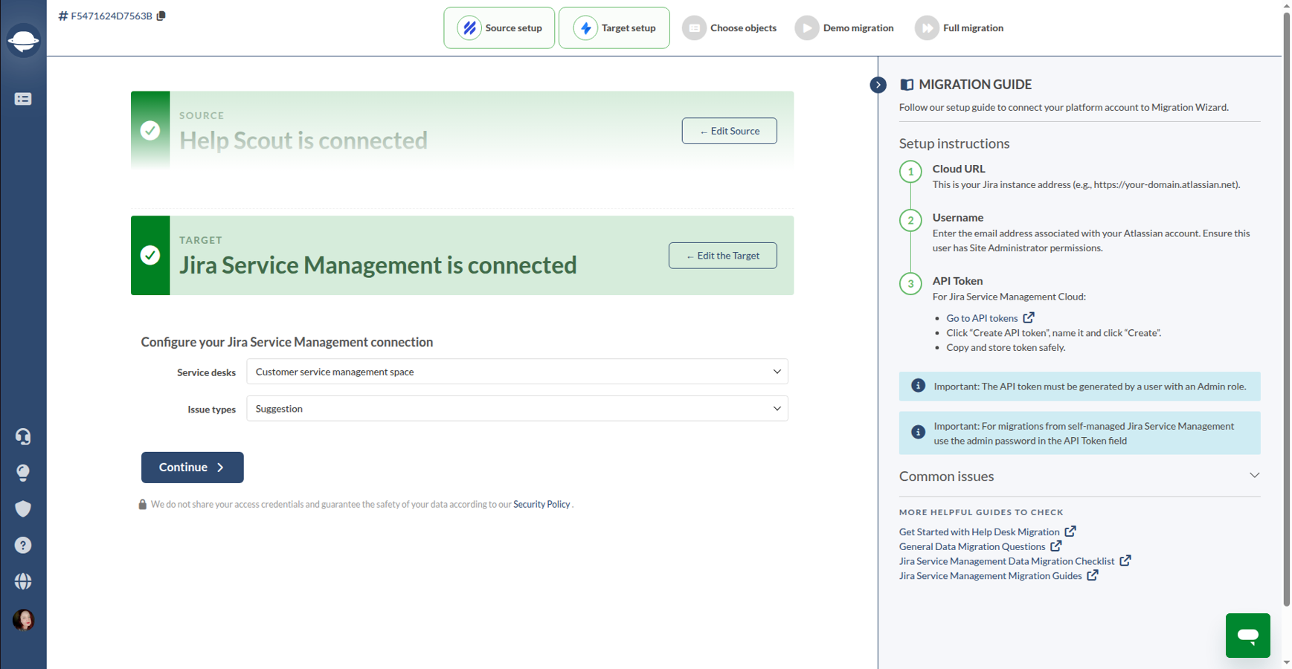Image resolution: width=1292 pixels, height=669 pixels.
Task: Click the info icon in Admin role notice
Action: (x=918, y=386)
